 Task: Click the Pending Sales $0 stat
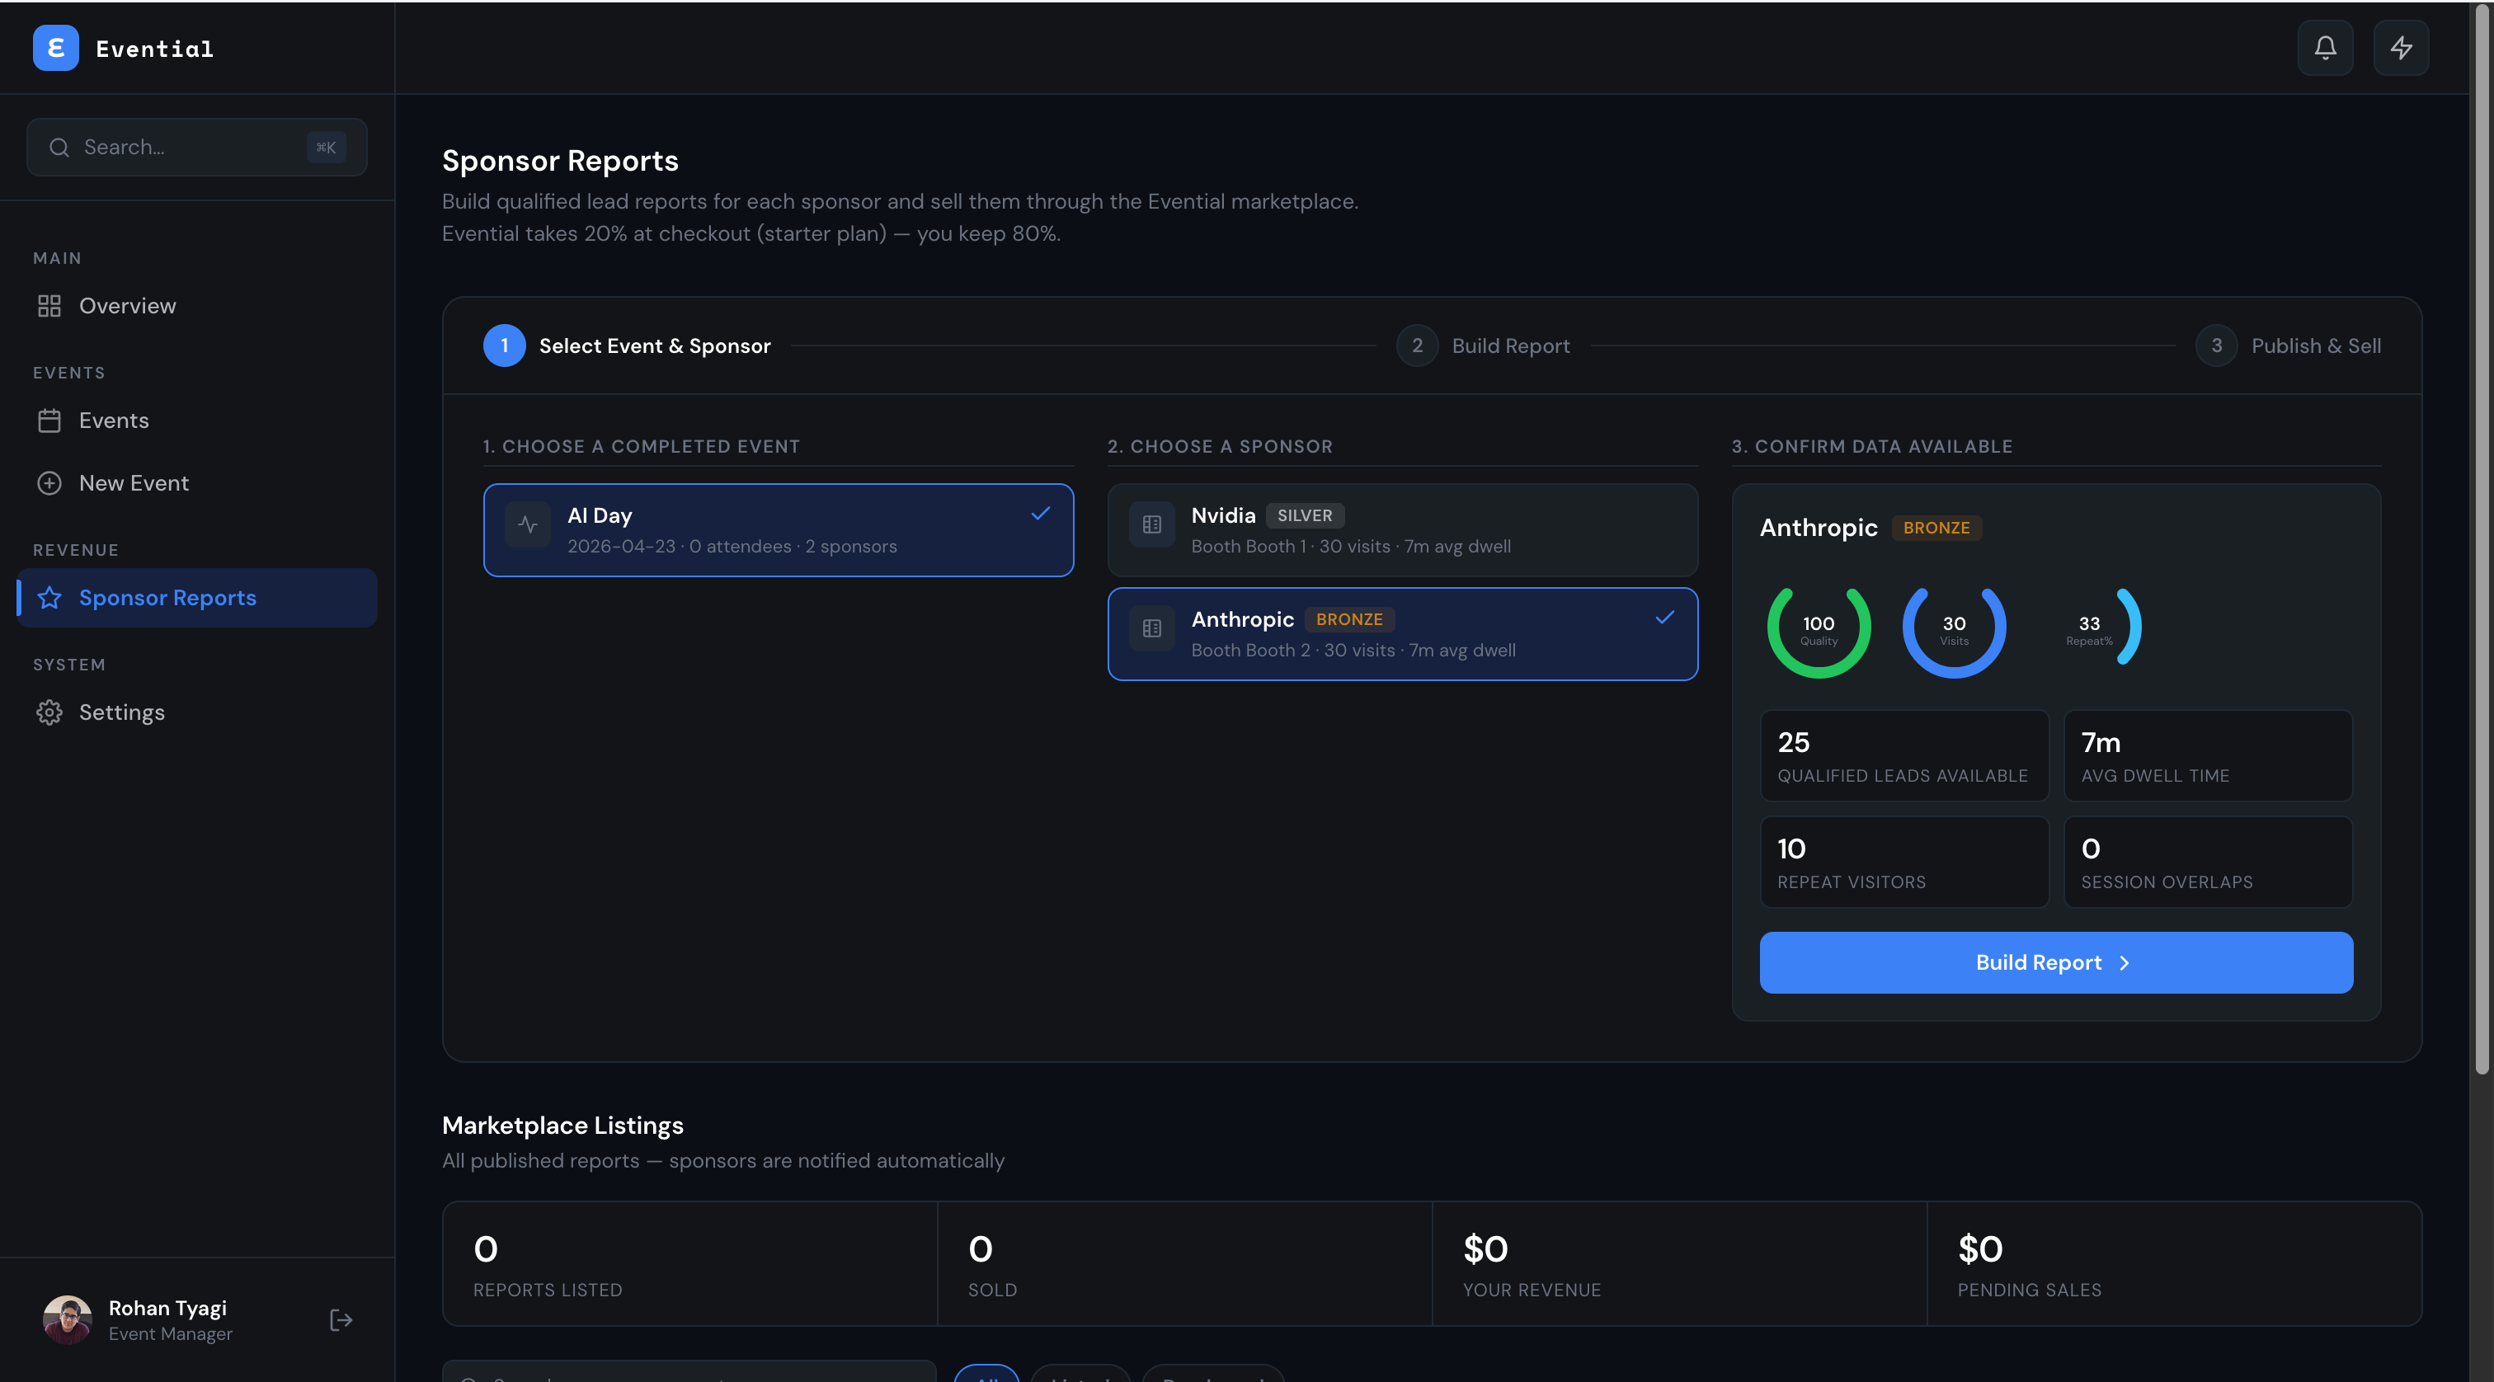pyautogui.click(x=2175, y=1264)
